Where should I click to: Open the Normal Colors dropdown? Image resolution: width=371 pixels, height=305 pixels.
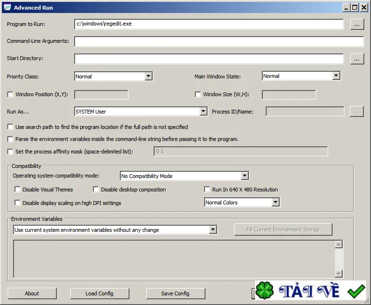point(275,203)
